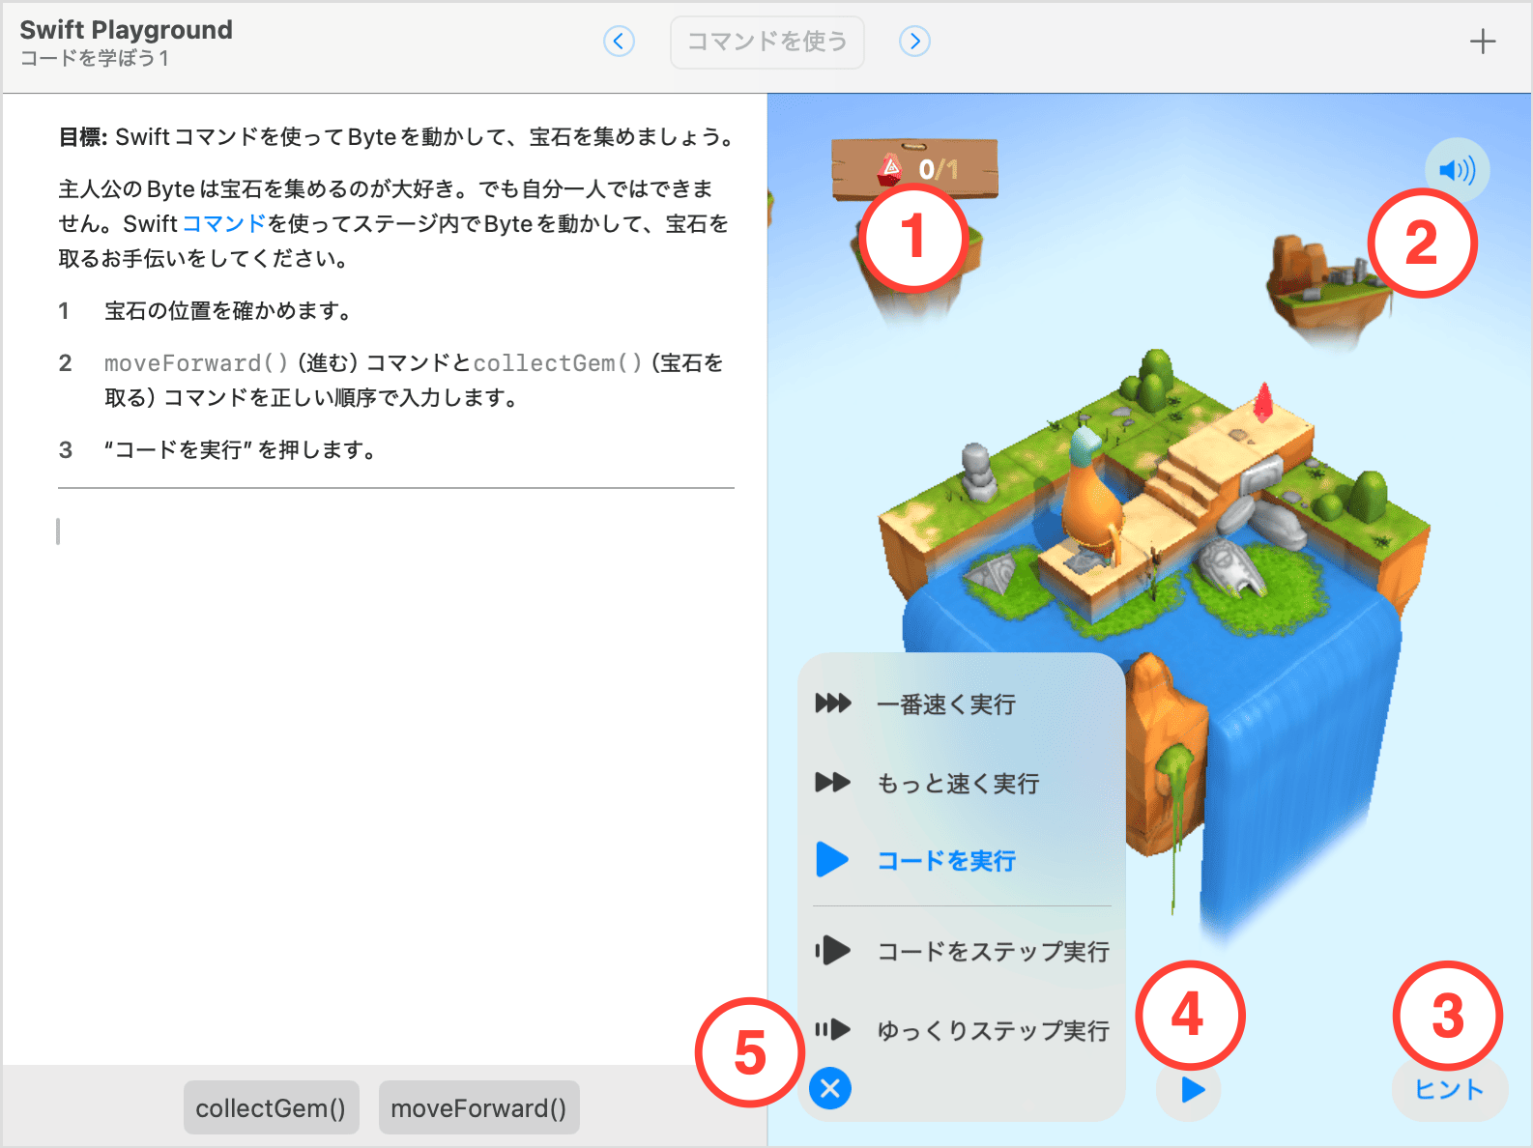This screenshot has height=1148, width=1533.
Task: Insert the collectGem() command suggestion
Action: pyautogui.click(x=271, y=1107)
